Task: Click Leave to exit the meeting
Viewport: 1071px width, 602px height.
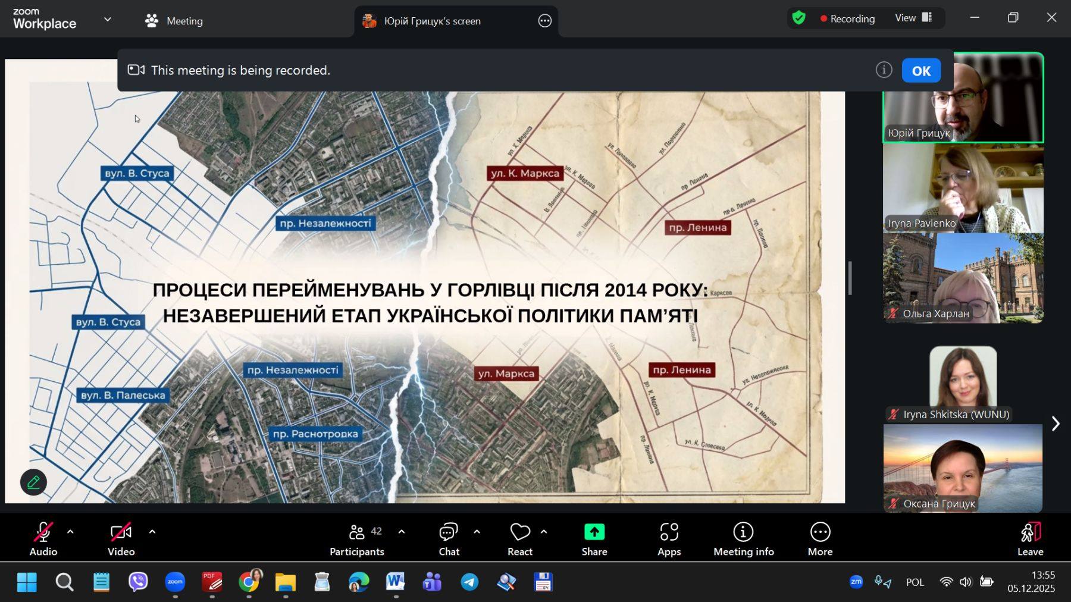Action: [x=1030, y=539]
